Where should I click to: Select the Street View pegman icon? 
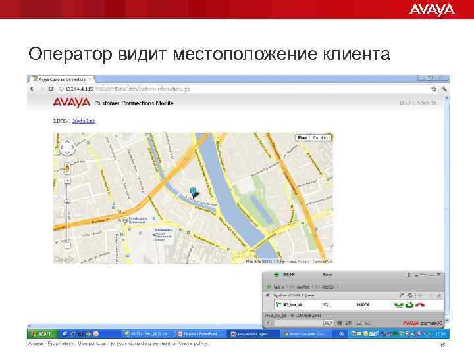pos(67,168)
